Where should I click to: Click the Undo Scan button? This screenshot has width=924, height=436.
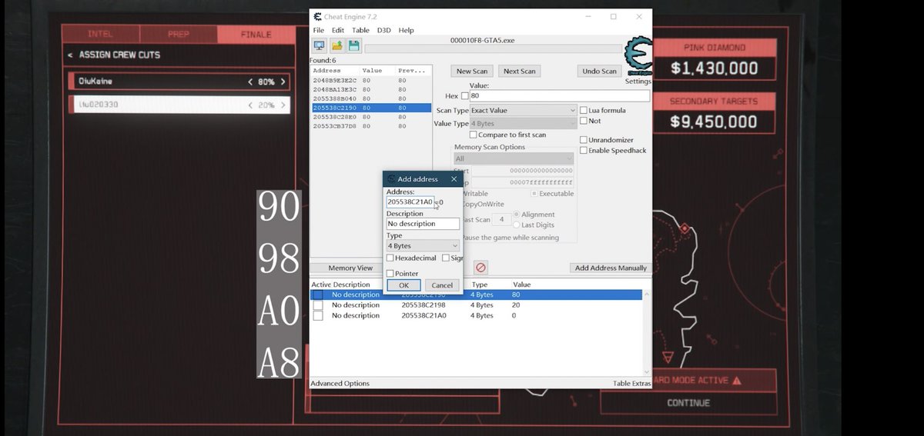(x=599, y=71)
